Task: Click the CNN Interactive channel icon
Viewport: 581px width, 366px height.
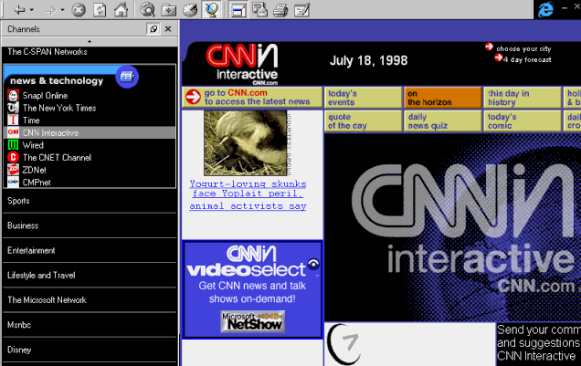Action: point(13,132)
